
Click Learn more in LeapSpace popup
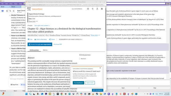click(x=90, y=83)
